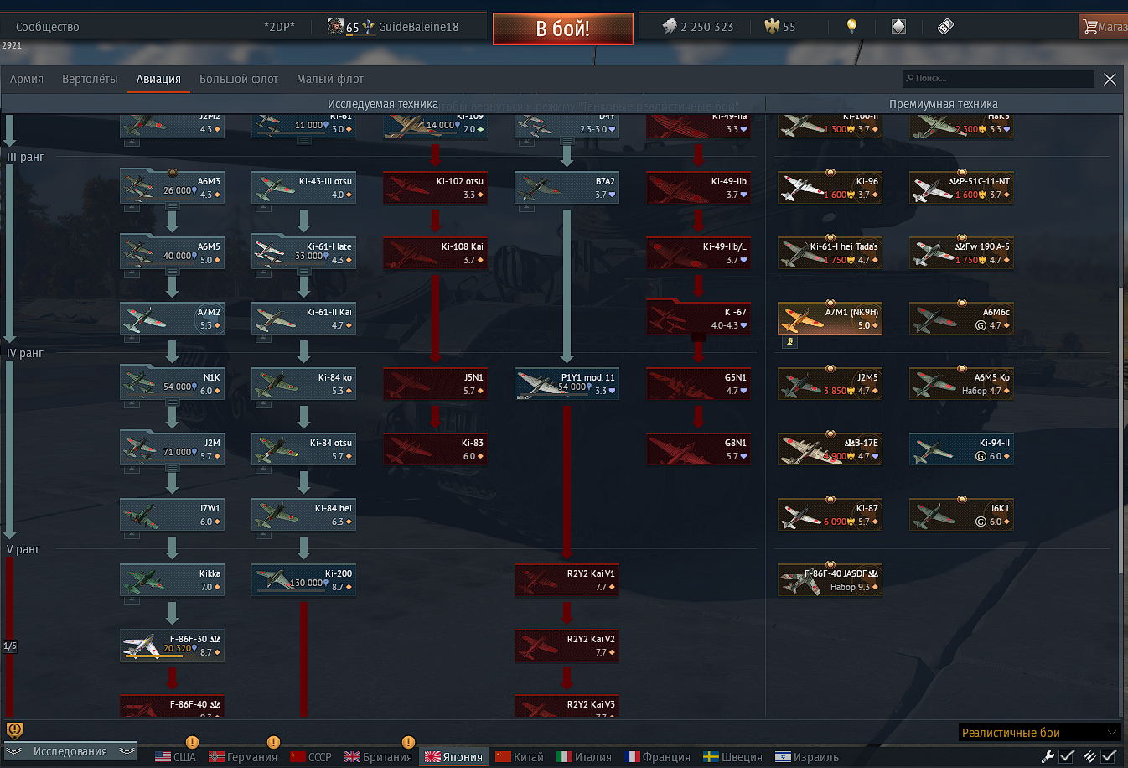Select the locked J5N1 card

coord(435,383)
